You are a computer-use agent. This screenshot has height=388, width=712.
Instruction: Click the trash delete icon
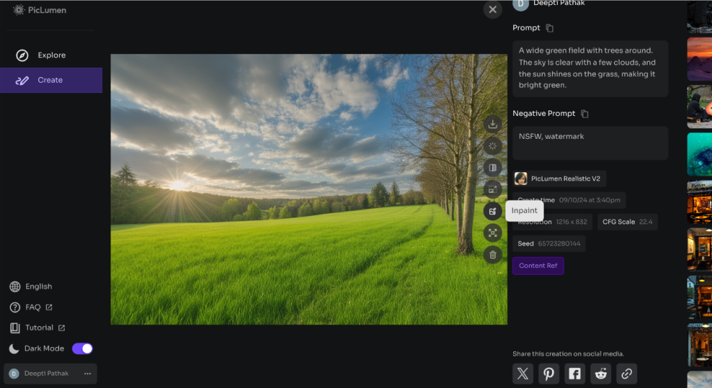(x=493, y=255)
